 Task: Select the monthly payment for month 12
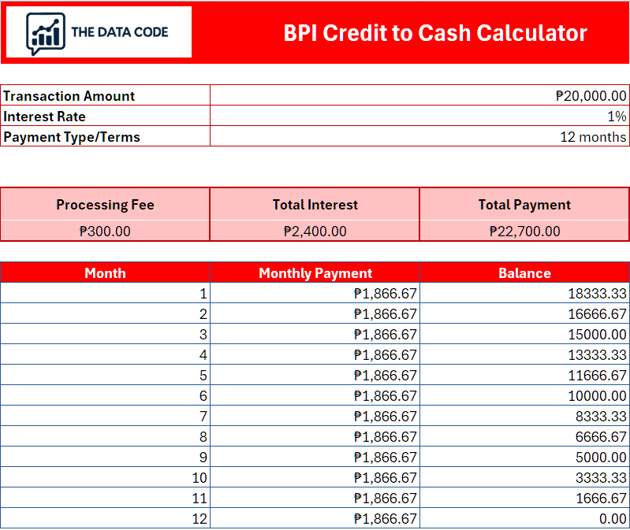point(315,519)
